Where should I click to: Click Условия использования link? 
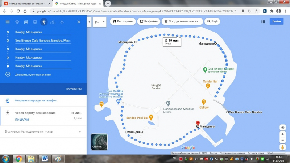pyautogui.click(x=232, y=153)
